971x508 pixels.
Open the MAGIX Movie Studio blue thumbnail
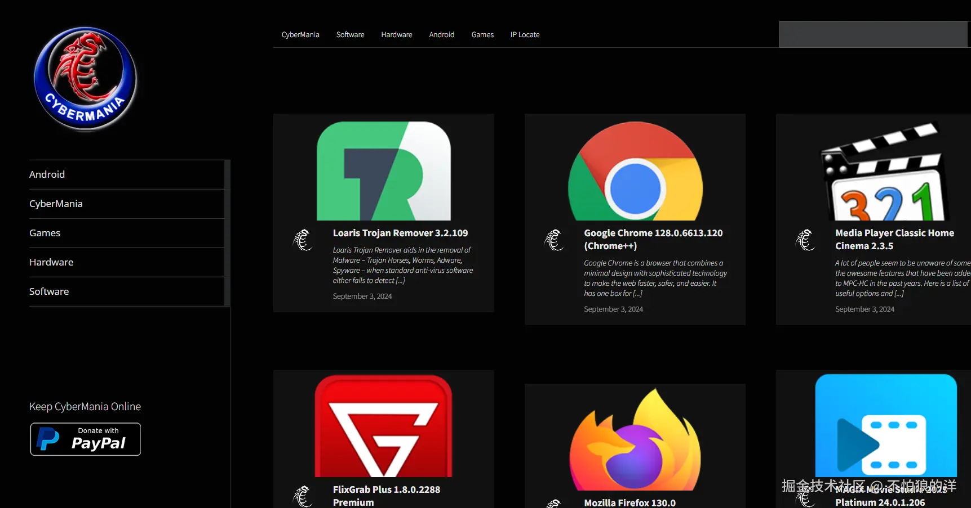[x=886, y=426]
